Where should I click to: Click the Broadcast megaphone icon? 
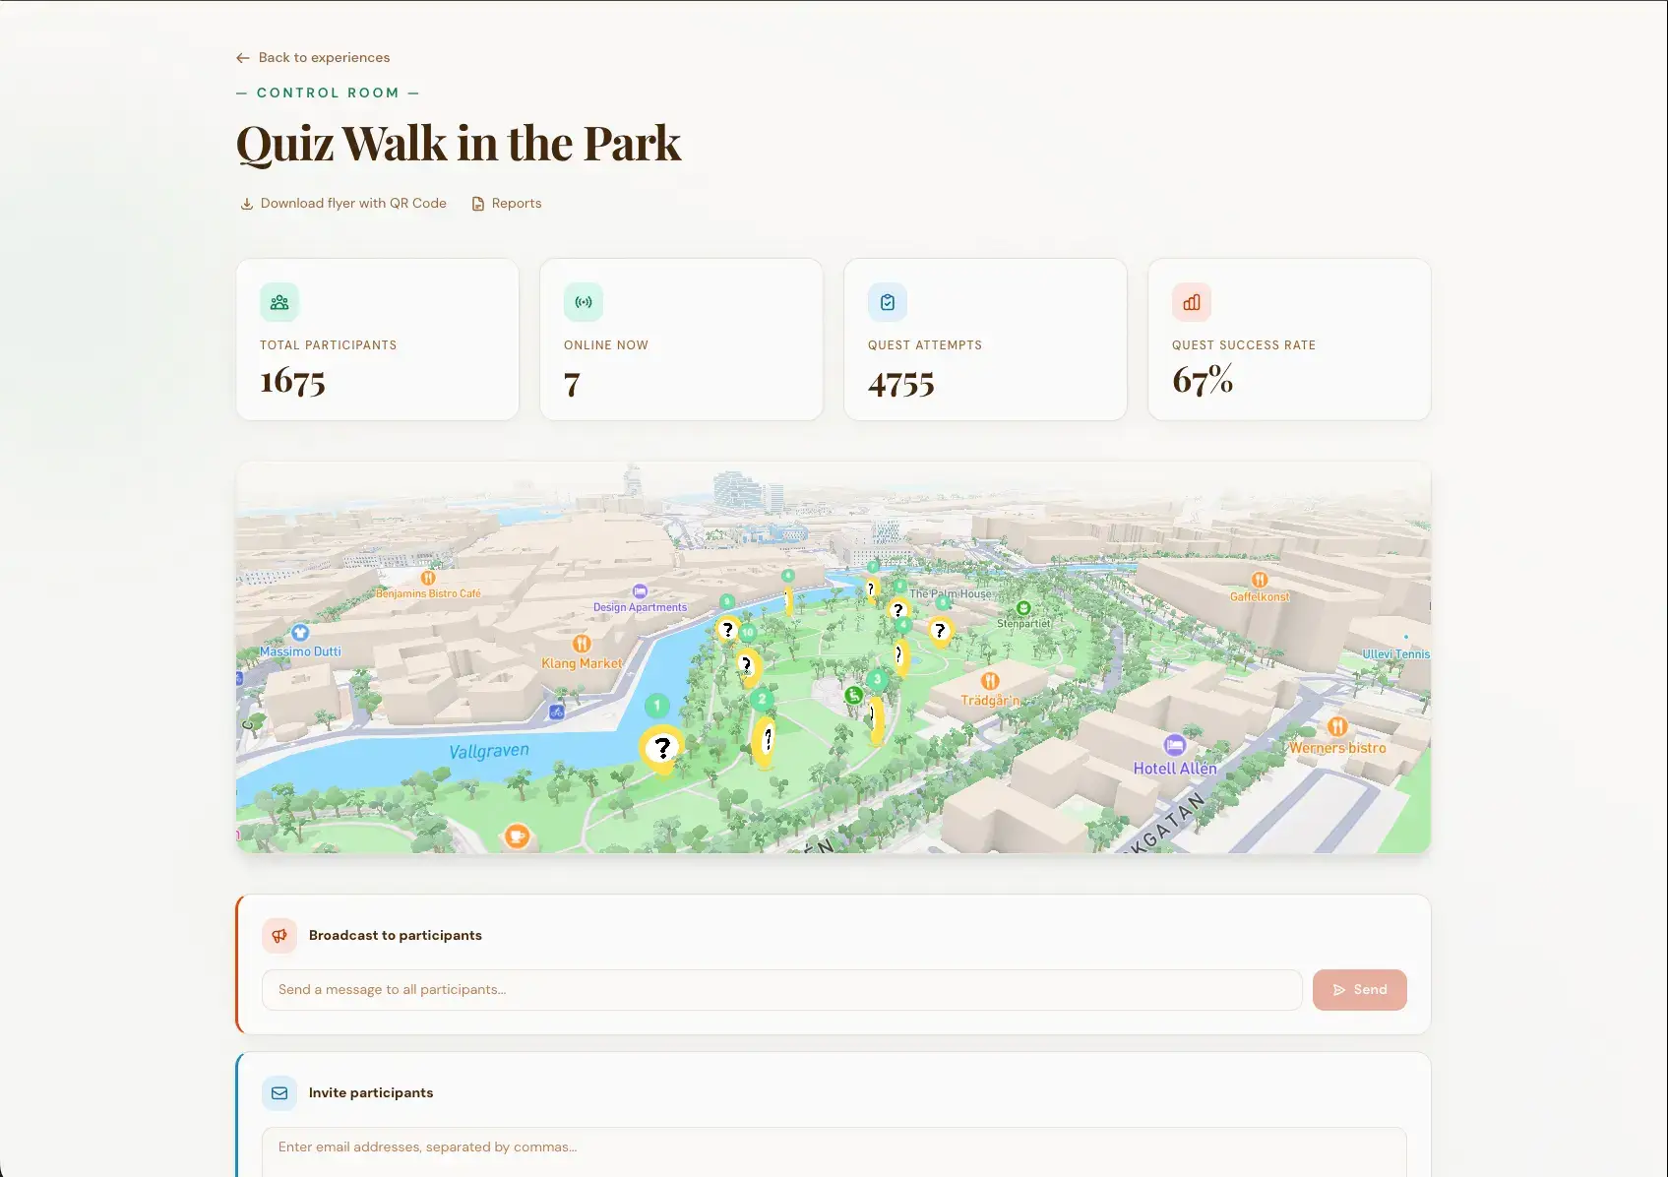(279, 936)
